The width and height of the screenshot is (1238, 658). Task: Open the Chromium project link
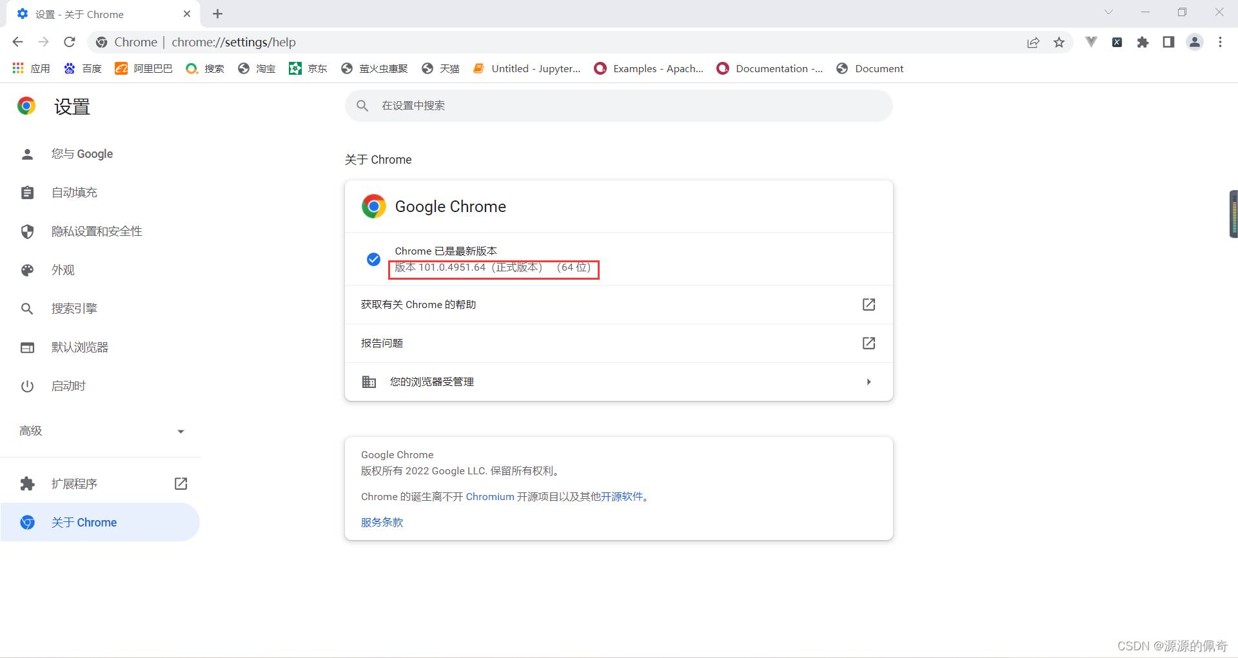[490, 496]
